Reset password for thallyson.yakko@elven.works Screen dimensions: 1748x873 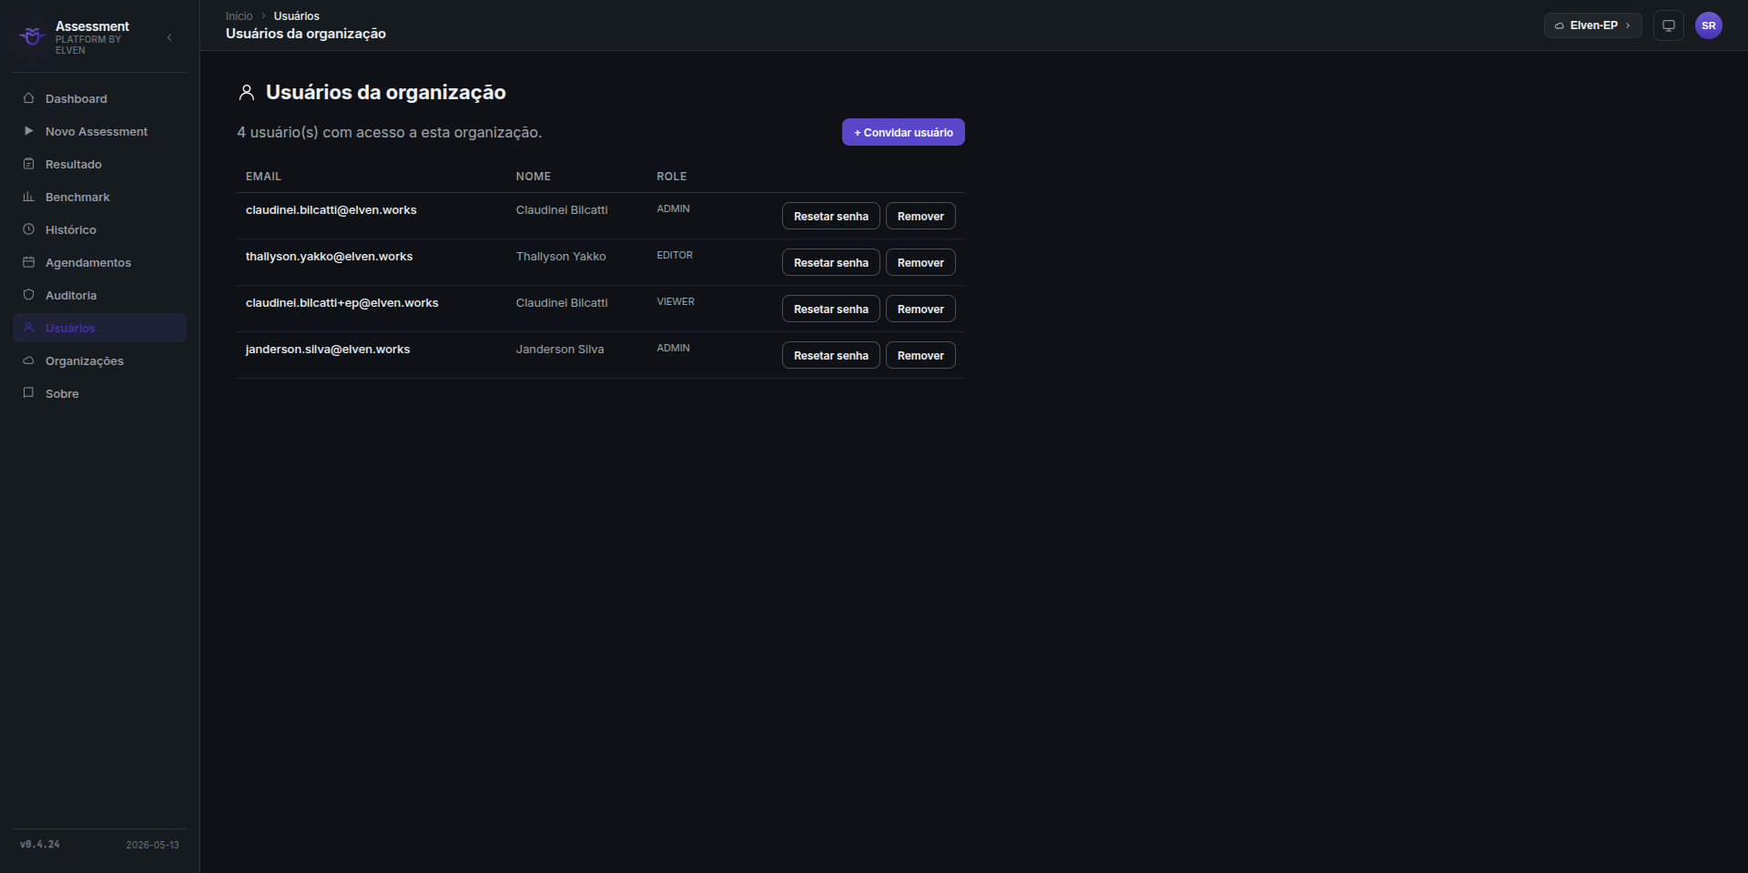(x=831, y=262)
